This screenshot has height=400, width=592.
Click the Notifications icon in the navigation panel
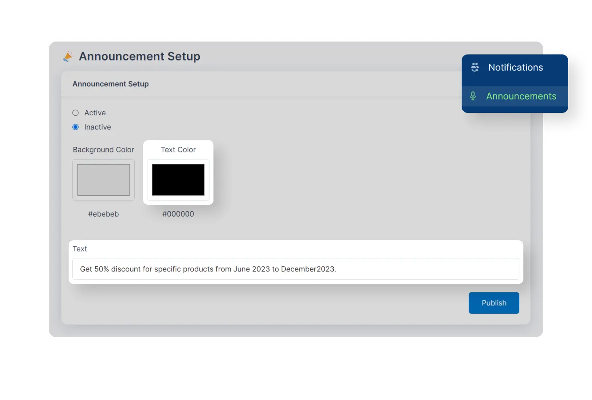click(x=475, y=67)
